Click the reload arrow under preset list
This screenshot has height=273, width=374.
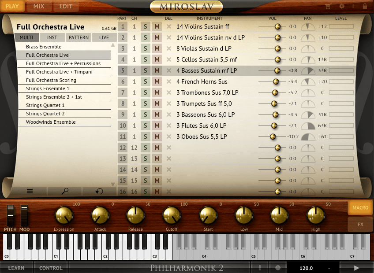click(x=100, y=191)
